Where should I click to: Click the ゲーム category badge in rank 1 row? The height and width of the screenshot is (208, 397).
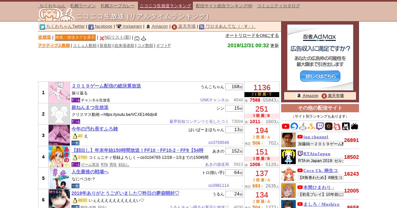tap(76, 100)
